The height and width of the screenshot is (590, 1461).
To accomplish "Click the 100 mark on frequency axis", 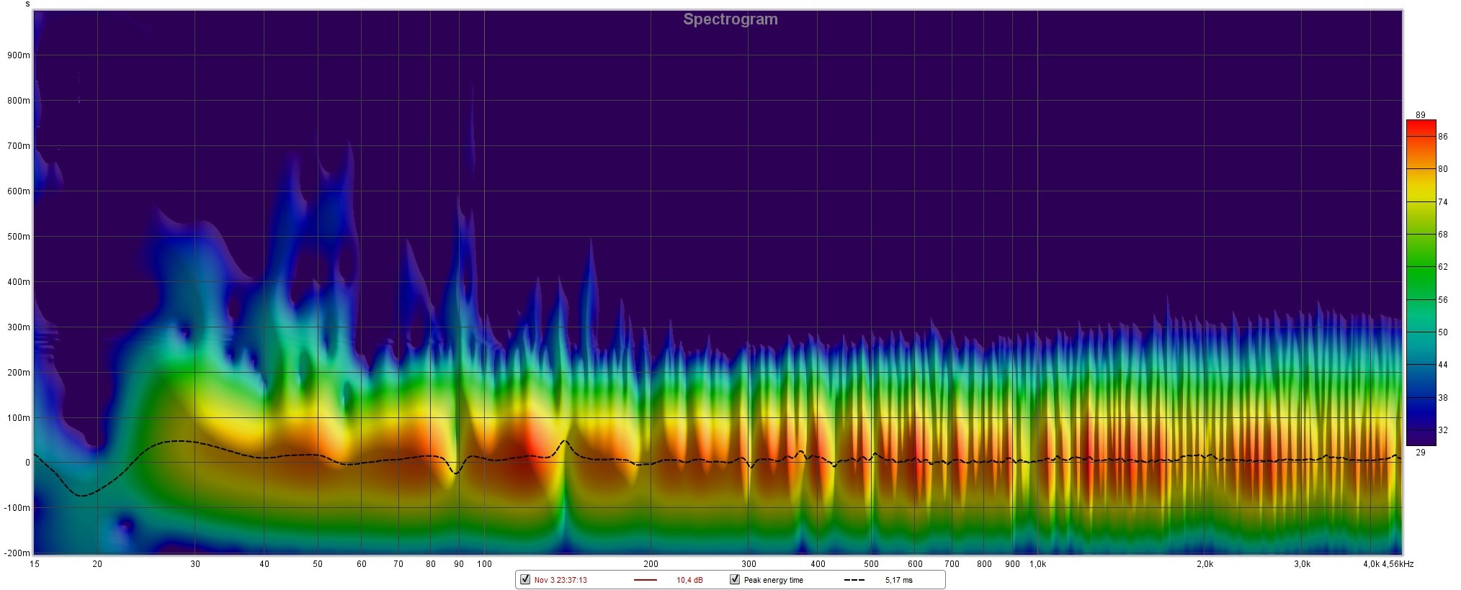I will coord(484,564).
